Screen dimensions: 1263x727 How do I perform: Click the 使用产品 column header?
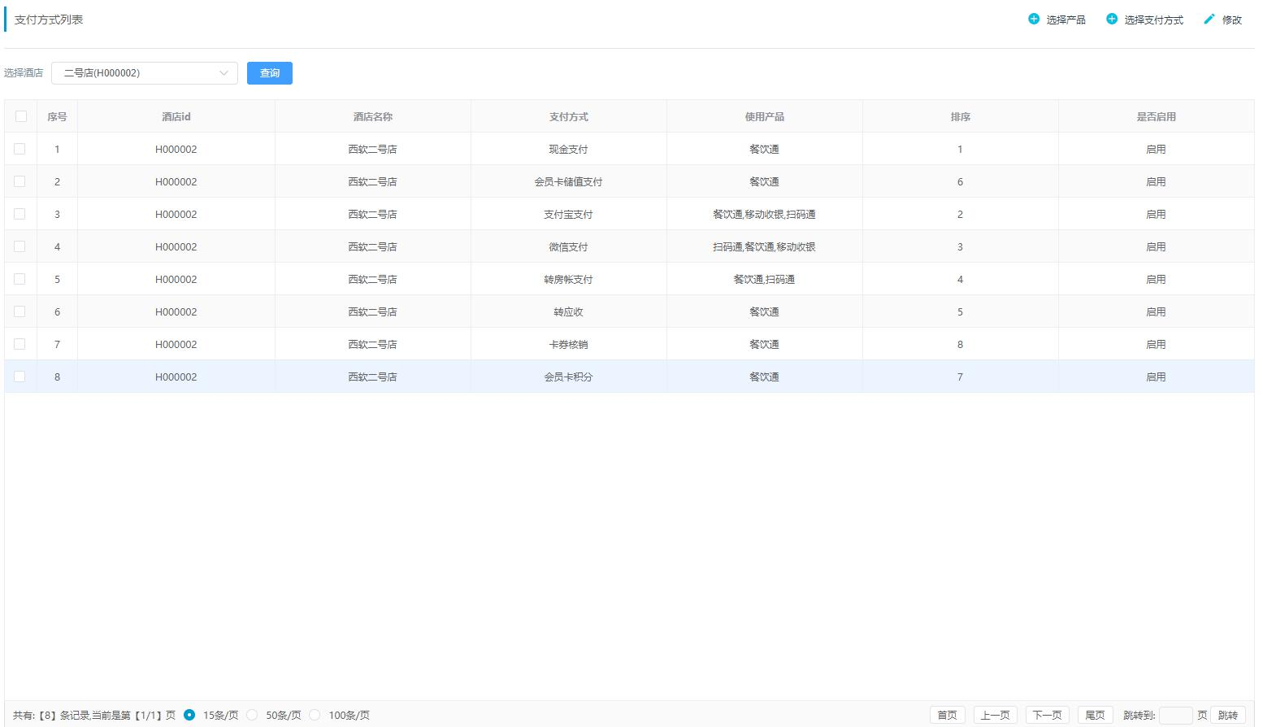[765, 116]
